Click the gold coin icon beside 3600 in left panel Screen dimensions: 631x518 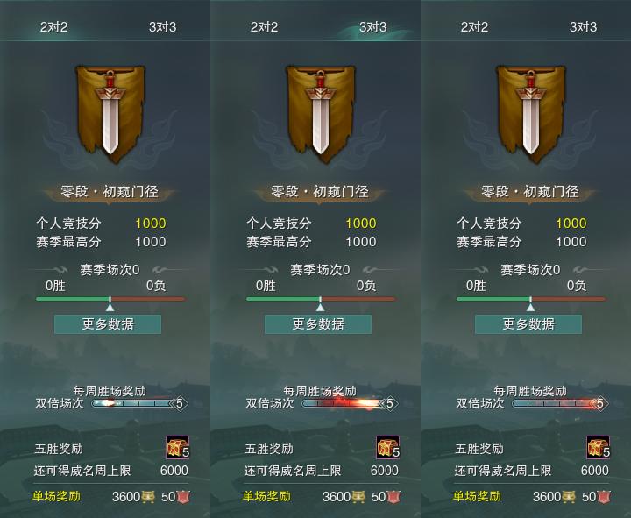point(148,497)
